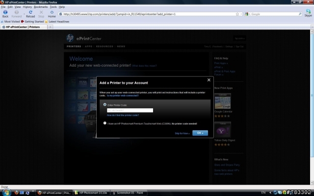
Task: Open the Tools menu
Action: click(x=53, y=7)
